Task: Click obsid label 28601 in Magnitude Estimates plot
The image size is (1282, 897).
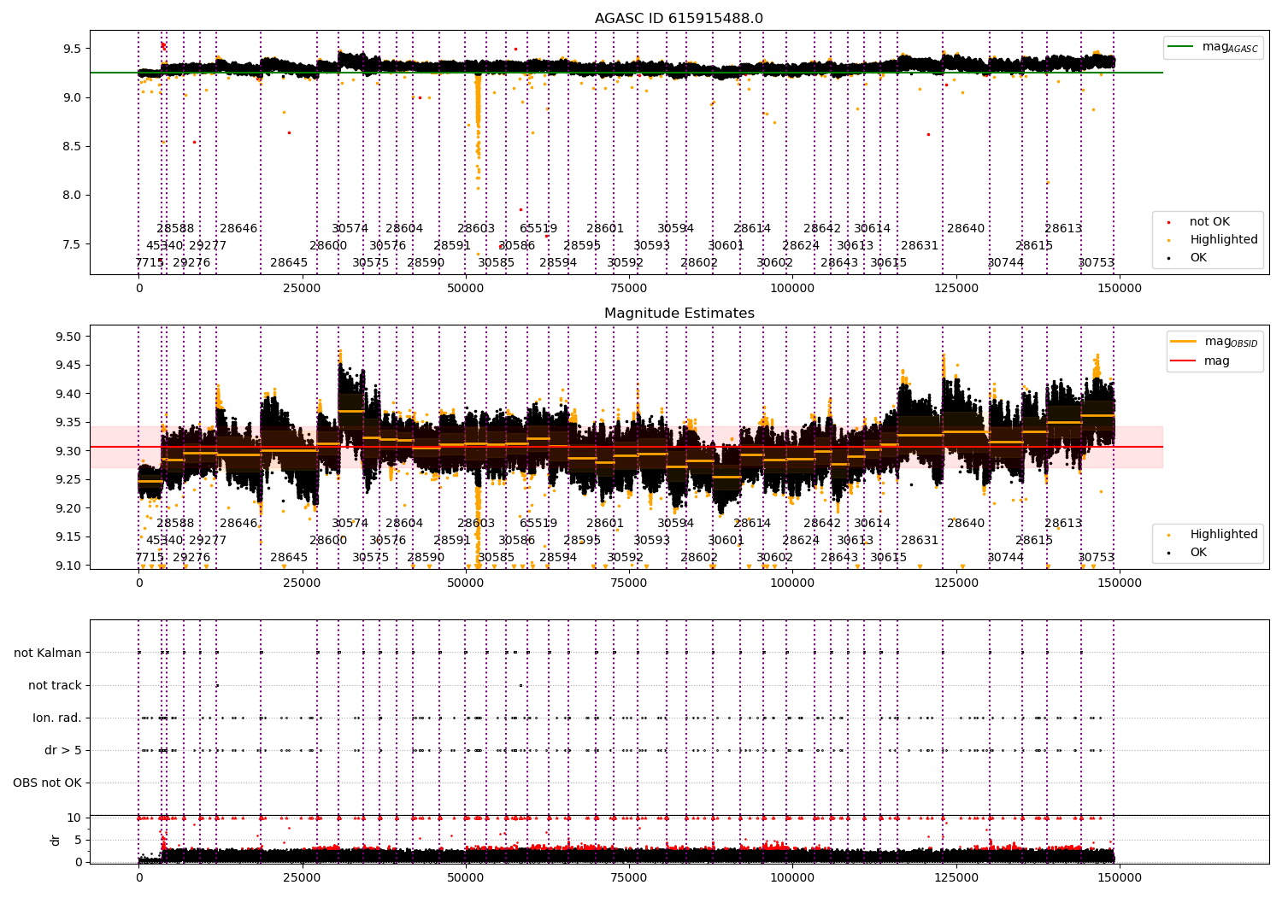Action: 605,524
